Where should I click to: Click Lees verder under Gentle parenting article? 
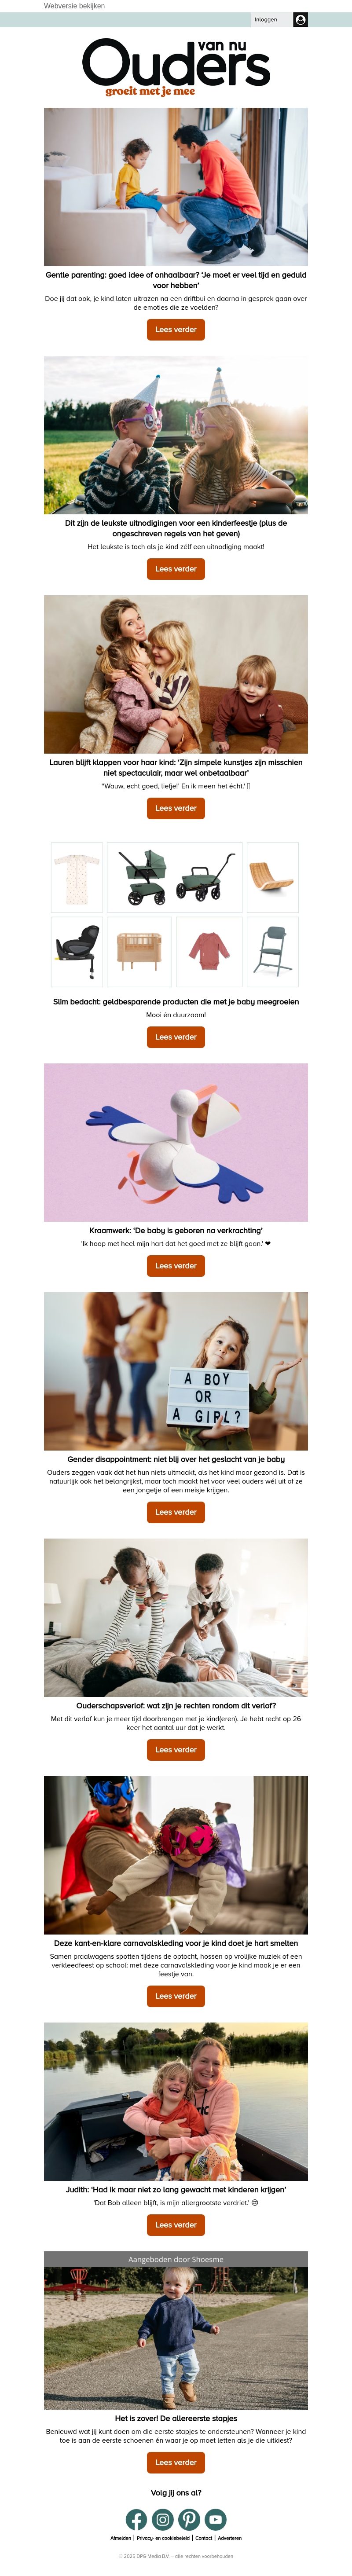[x=176, y=329]
